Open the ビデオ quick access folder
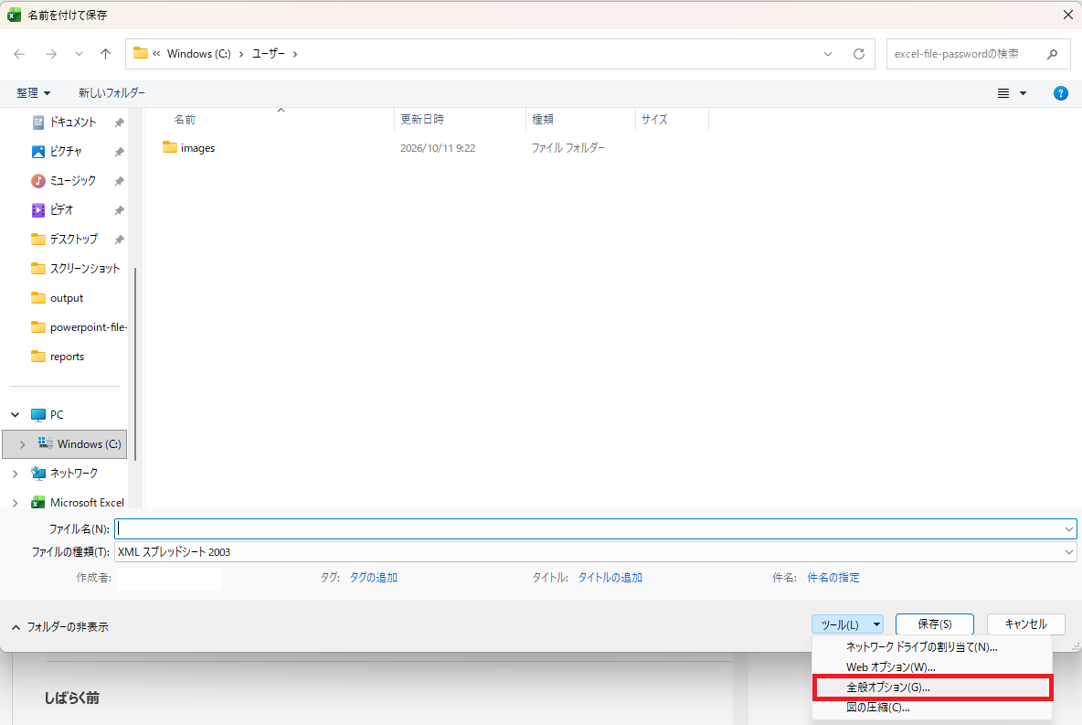 pyautogui.click(x=61, y=210)
